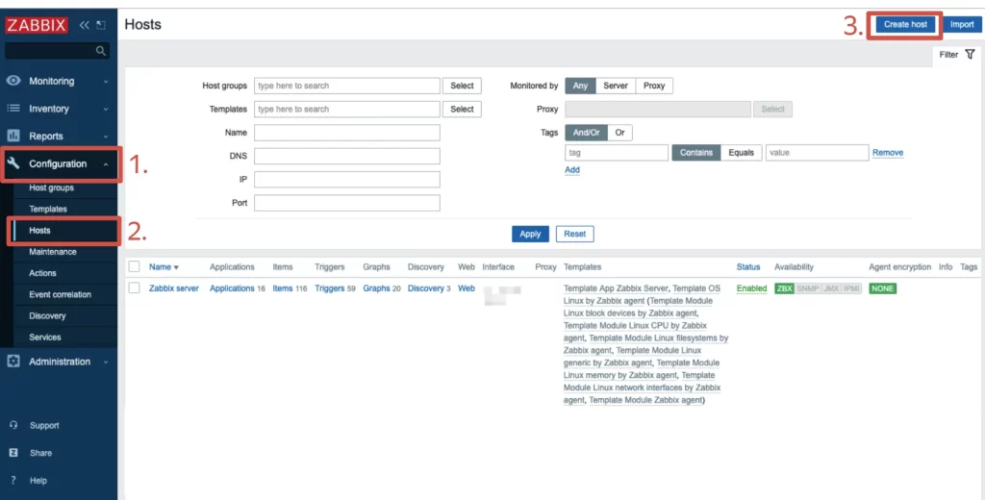The height and width of the screenshot is (500, 985).
Task: Set tag operator to Contains
Action: tap(696, 153)
